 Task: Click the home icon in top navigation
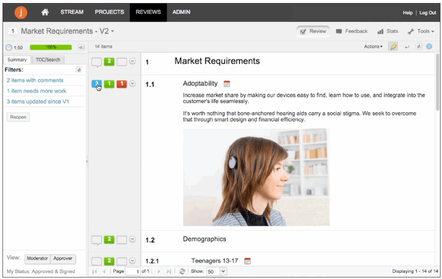click(x=45, y=12)
